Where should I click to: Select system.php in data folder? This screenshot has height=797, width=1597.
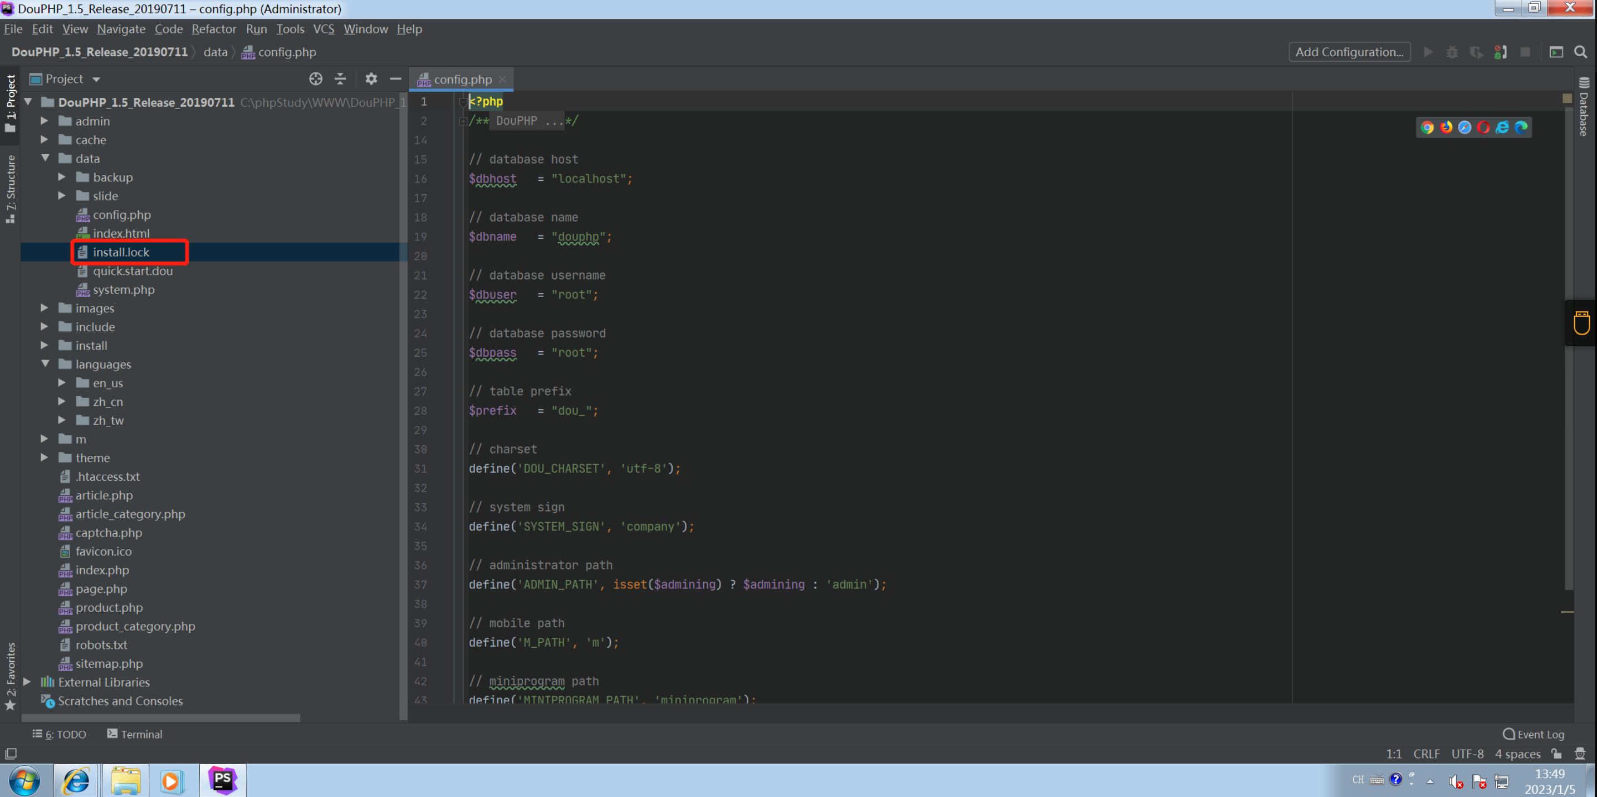(124, 289)
